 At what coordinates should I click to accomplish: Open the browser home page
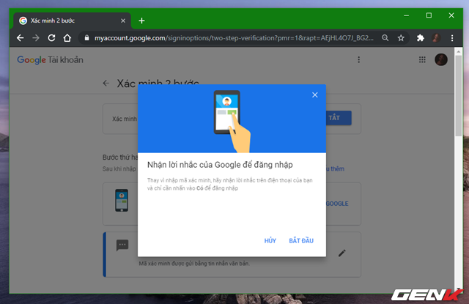pyautogui.click(x=67, y=38)
